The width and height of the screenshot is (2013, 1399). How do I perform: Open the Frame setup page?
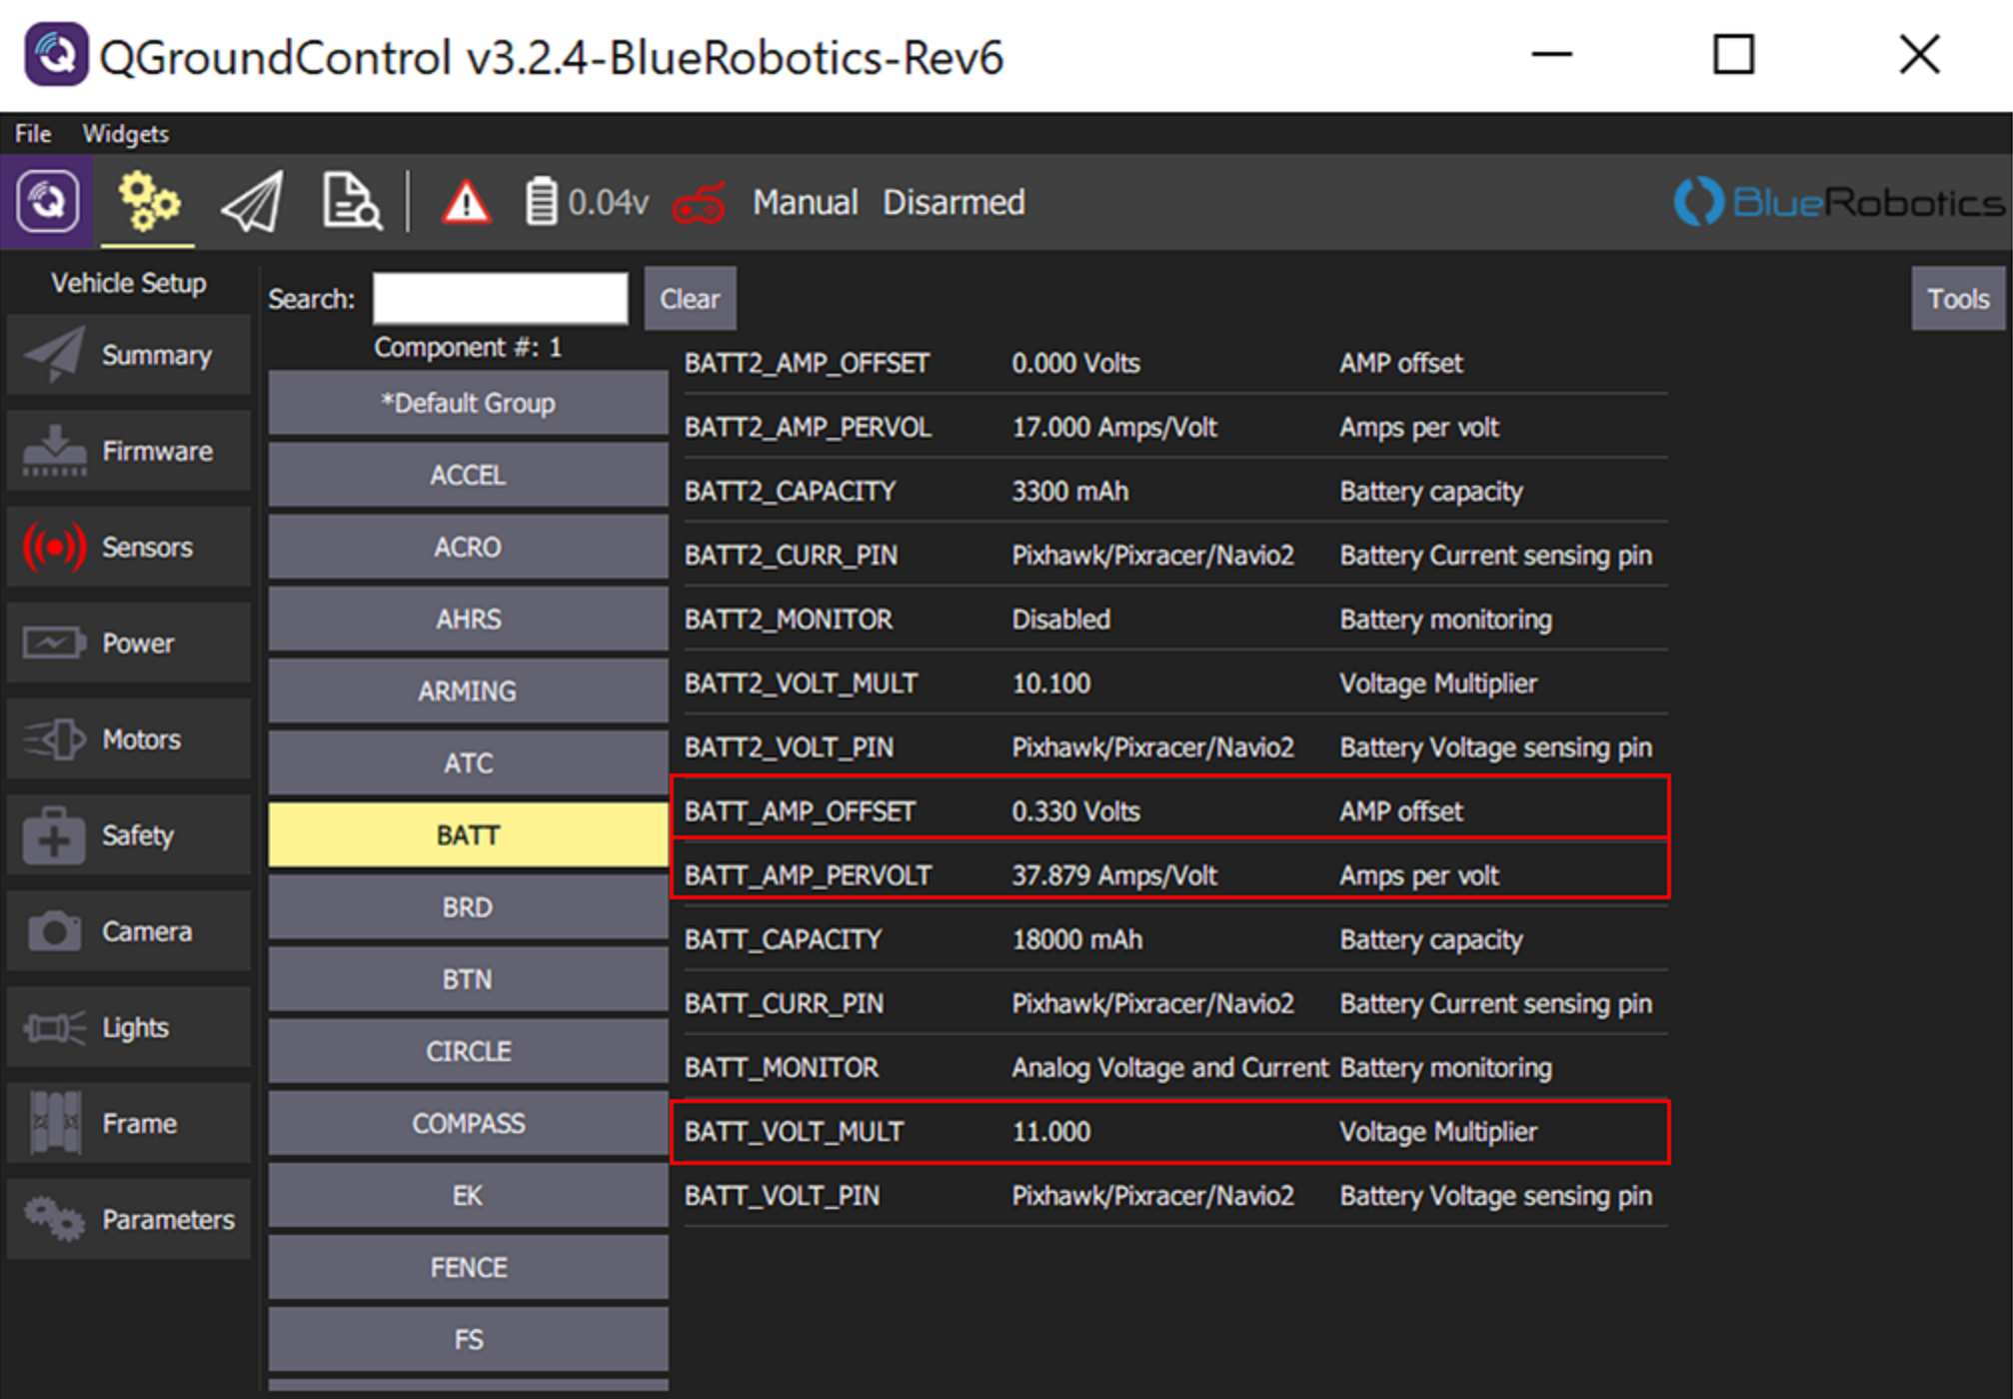click(x=129, y=1123)
